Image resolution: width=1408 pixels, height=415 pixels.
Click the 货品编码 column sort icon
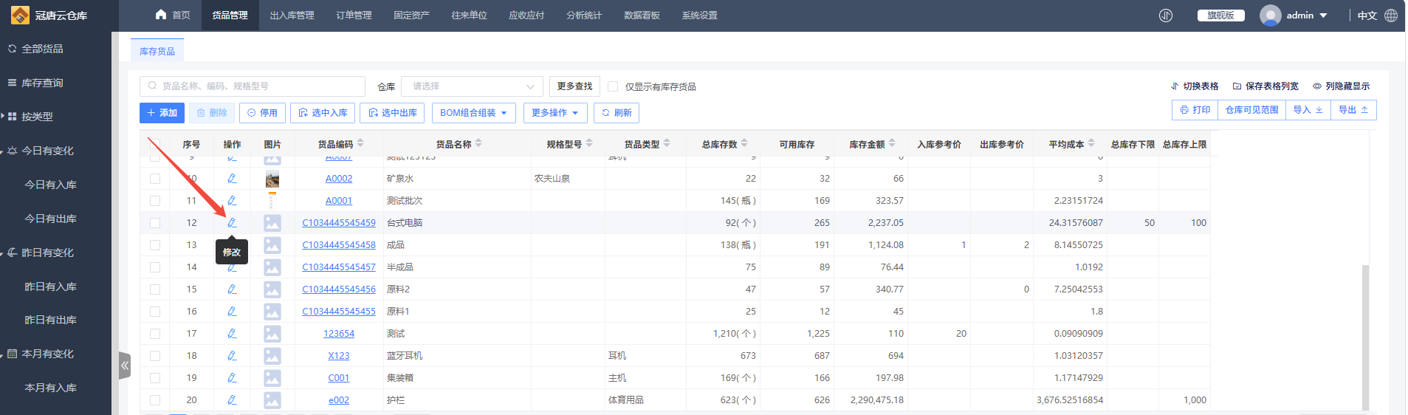(360, 143)
